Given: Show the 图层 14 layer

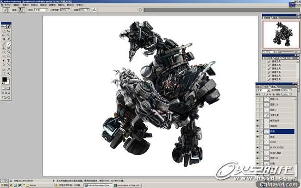Looking at the screenshot, I should pyautogui.click(x=257, y=99).
